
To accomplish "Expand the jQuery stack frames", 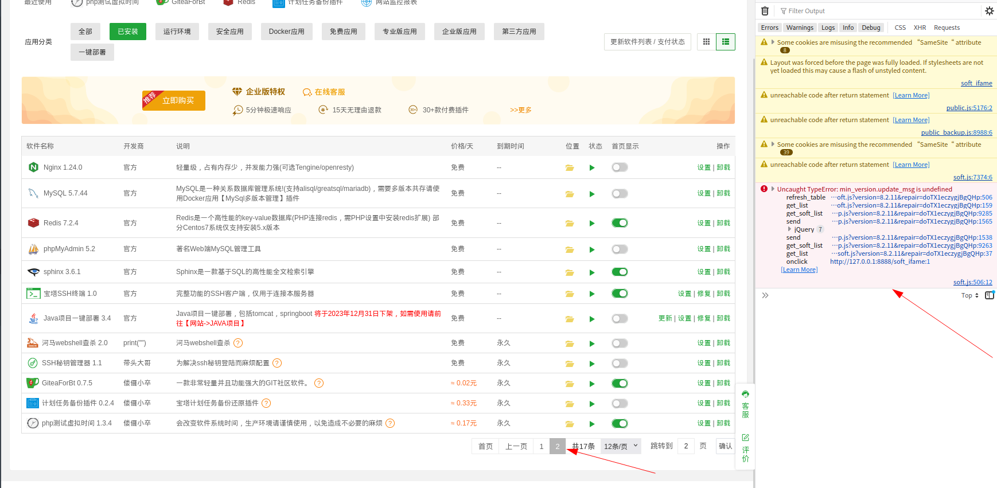I will [789, 229].
